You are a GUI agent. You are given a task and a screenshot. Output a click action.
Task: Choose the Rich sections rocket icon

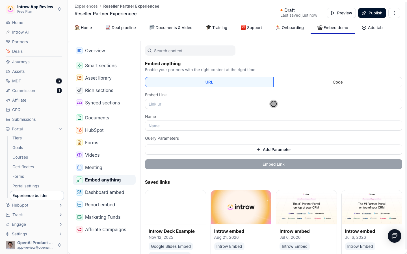(x=79, y=90)
